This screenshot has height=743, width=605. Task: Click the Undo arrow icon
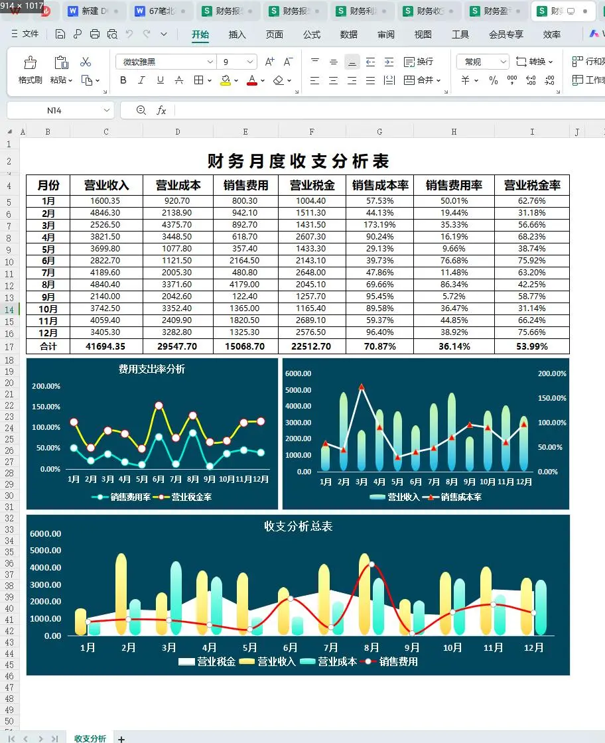(x=129, y=34)
